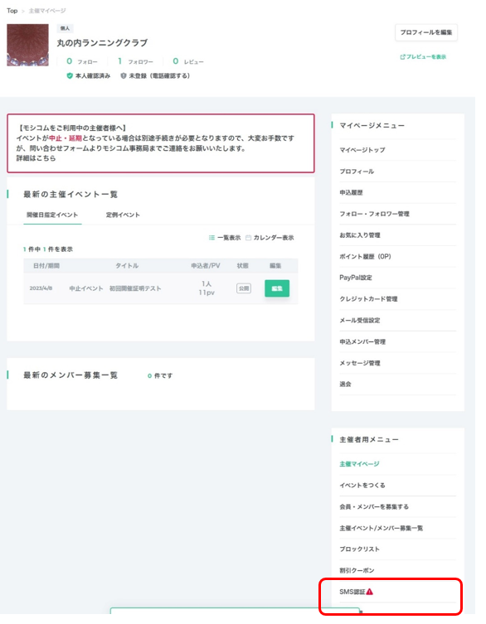The height and width of the screenshot is (624, 486).
Task: Open フォロー・フォロワー管理 menu item
Action: pyautogui.click(x=374, y=214)
